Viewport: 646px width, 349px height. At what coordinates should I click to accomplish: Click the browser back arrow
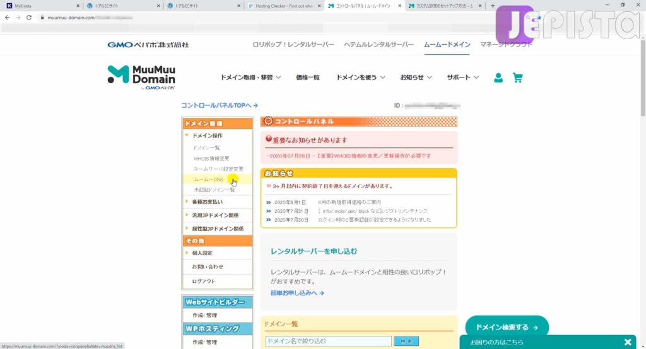click(x=7, y=17)
